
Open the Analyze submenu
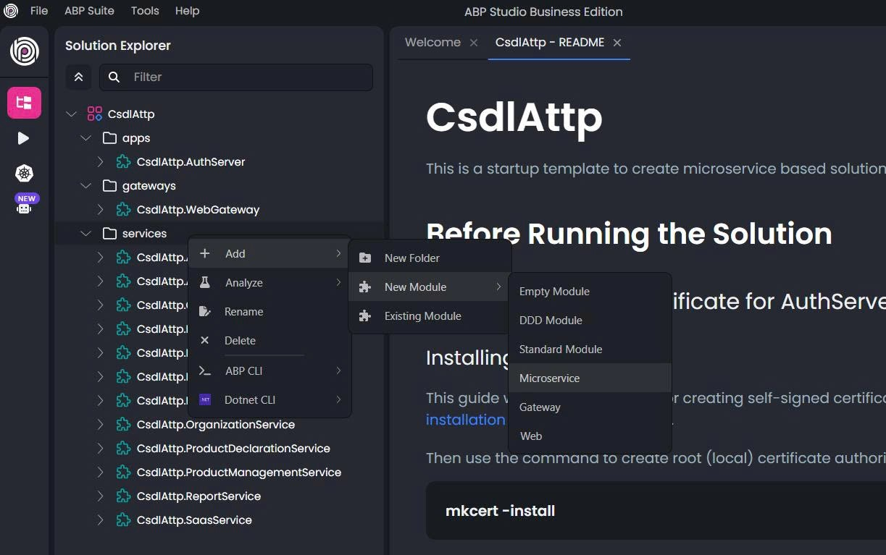point(269,282)
